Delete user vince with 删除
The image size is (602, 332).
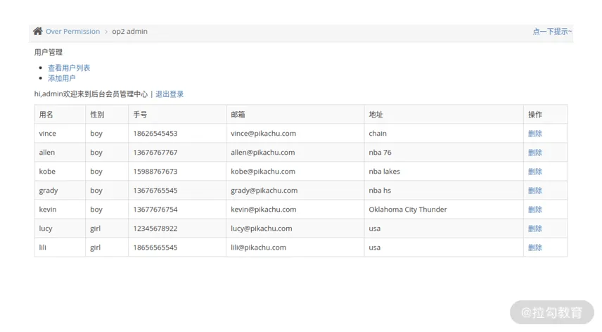pos(534,134)
